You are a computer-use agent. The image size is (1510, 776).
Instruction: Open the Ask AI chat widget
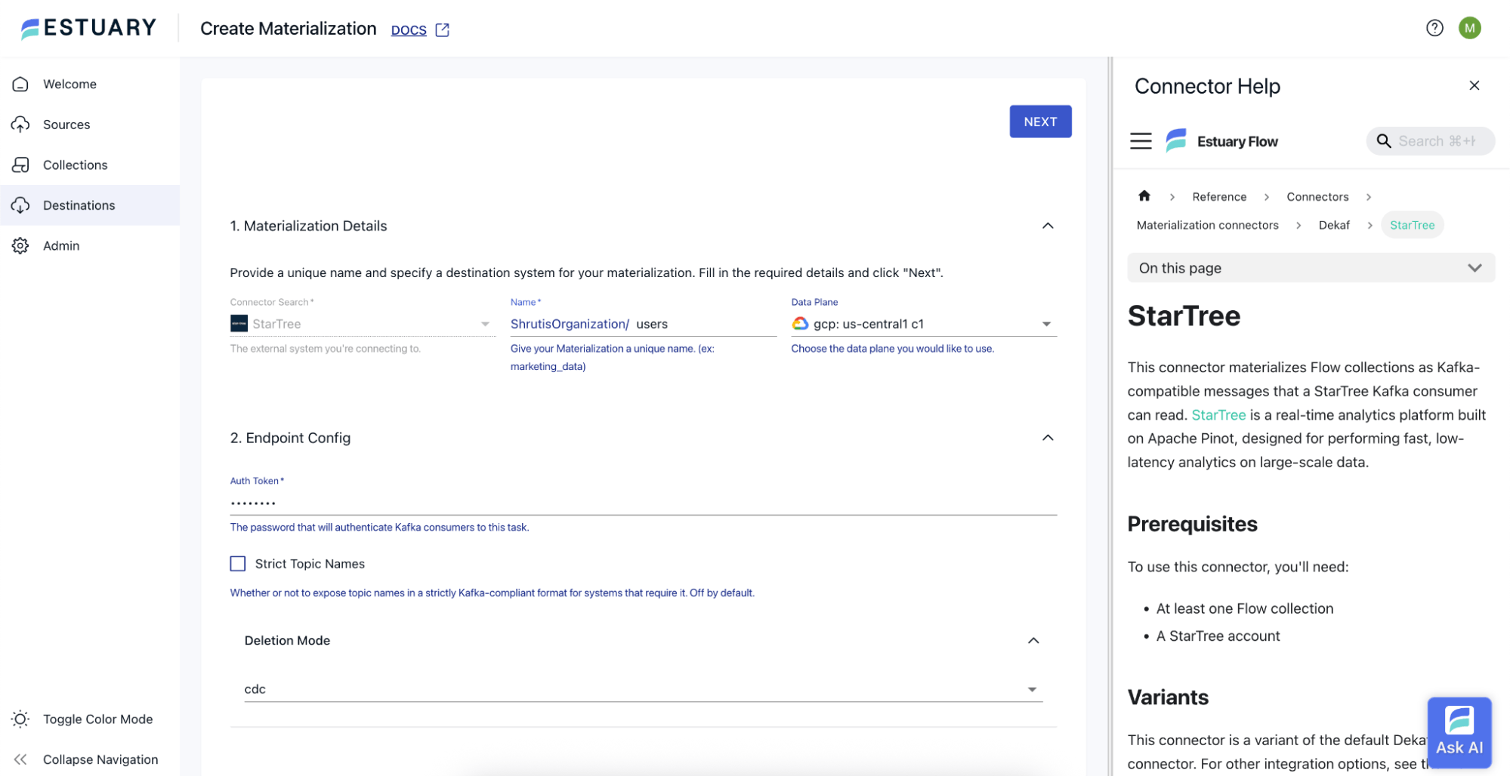[1459, 732]
